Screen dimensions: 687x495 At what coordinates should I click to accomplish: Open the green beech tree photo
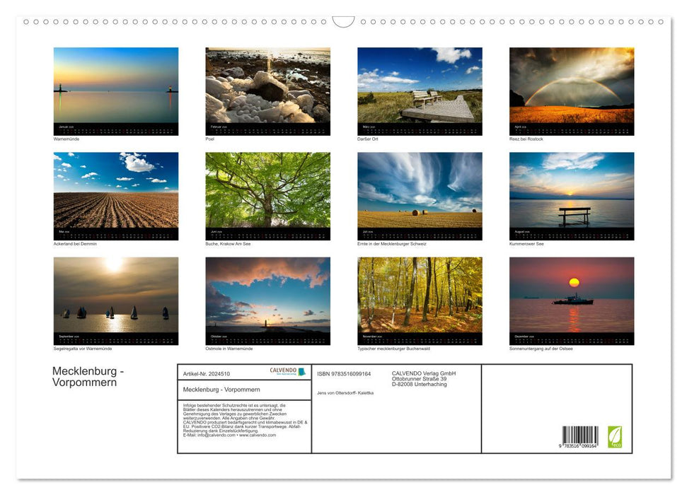tap(267, 191)
